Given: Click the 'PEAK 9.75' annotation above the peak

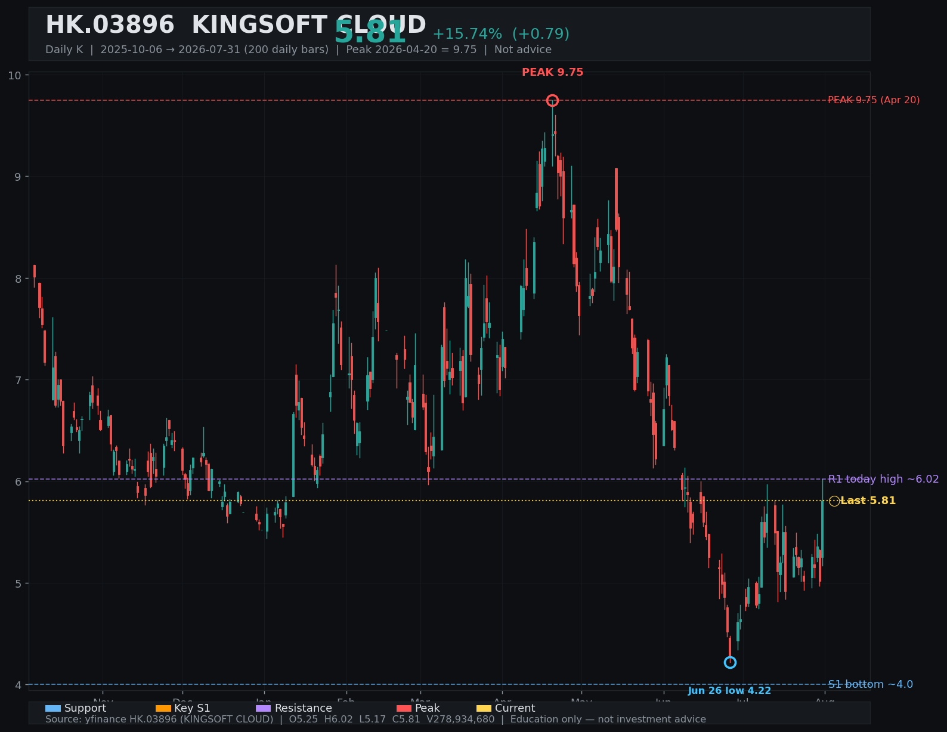Looking at the screenshot, I should (553, 72).
